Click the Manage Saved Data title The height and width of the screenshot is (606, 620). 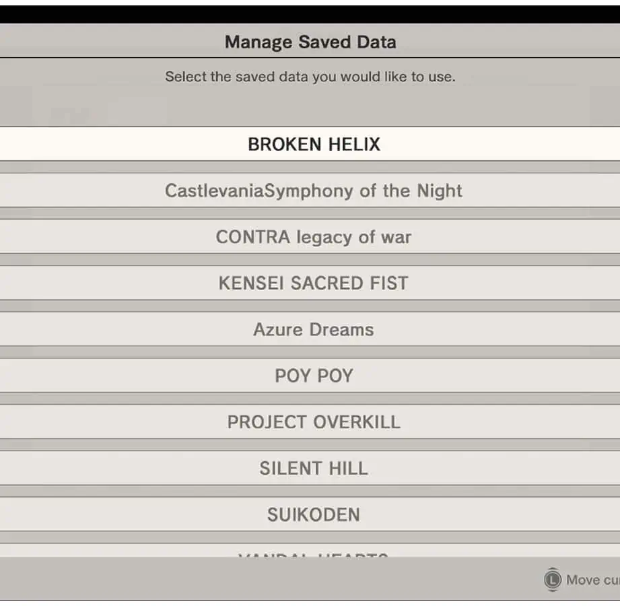point(310,42)
